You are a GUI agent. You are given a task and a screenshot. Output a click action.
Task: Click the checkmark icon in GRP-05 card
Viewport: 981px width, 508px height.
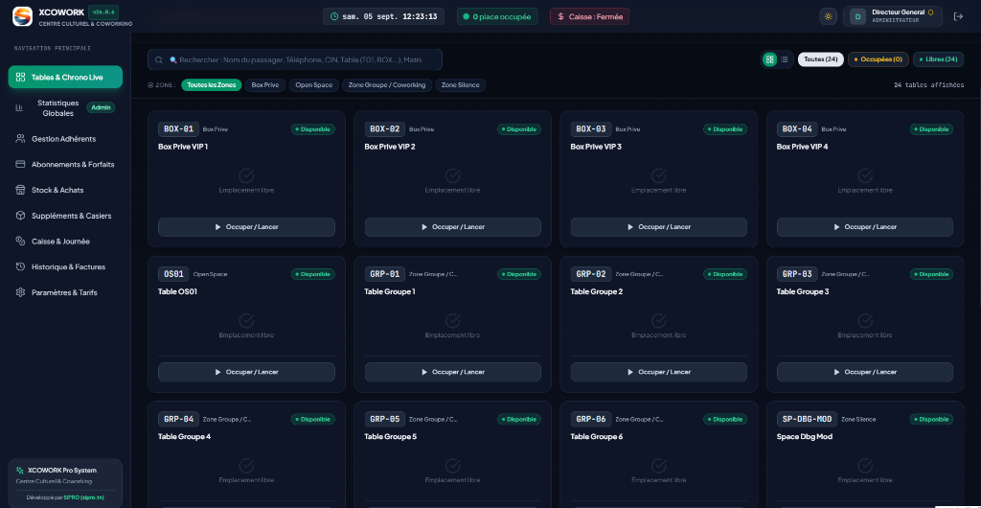click(x=452, y=466)
